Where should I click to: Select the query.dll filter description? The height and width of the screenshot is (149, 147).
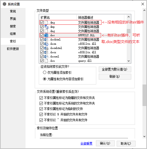click(x=85, y=61)
